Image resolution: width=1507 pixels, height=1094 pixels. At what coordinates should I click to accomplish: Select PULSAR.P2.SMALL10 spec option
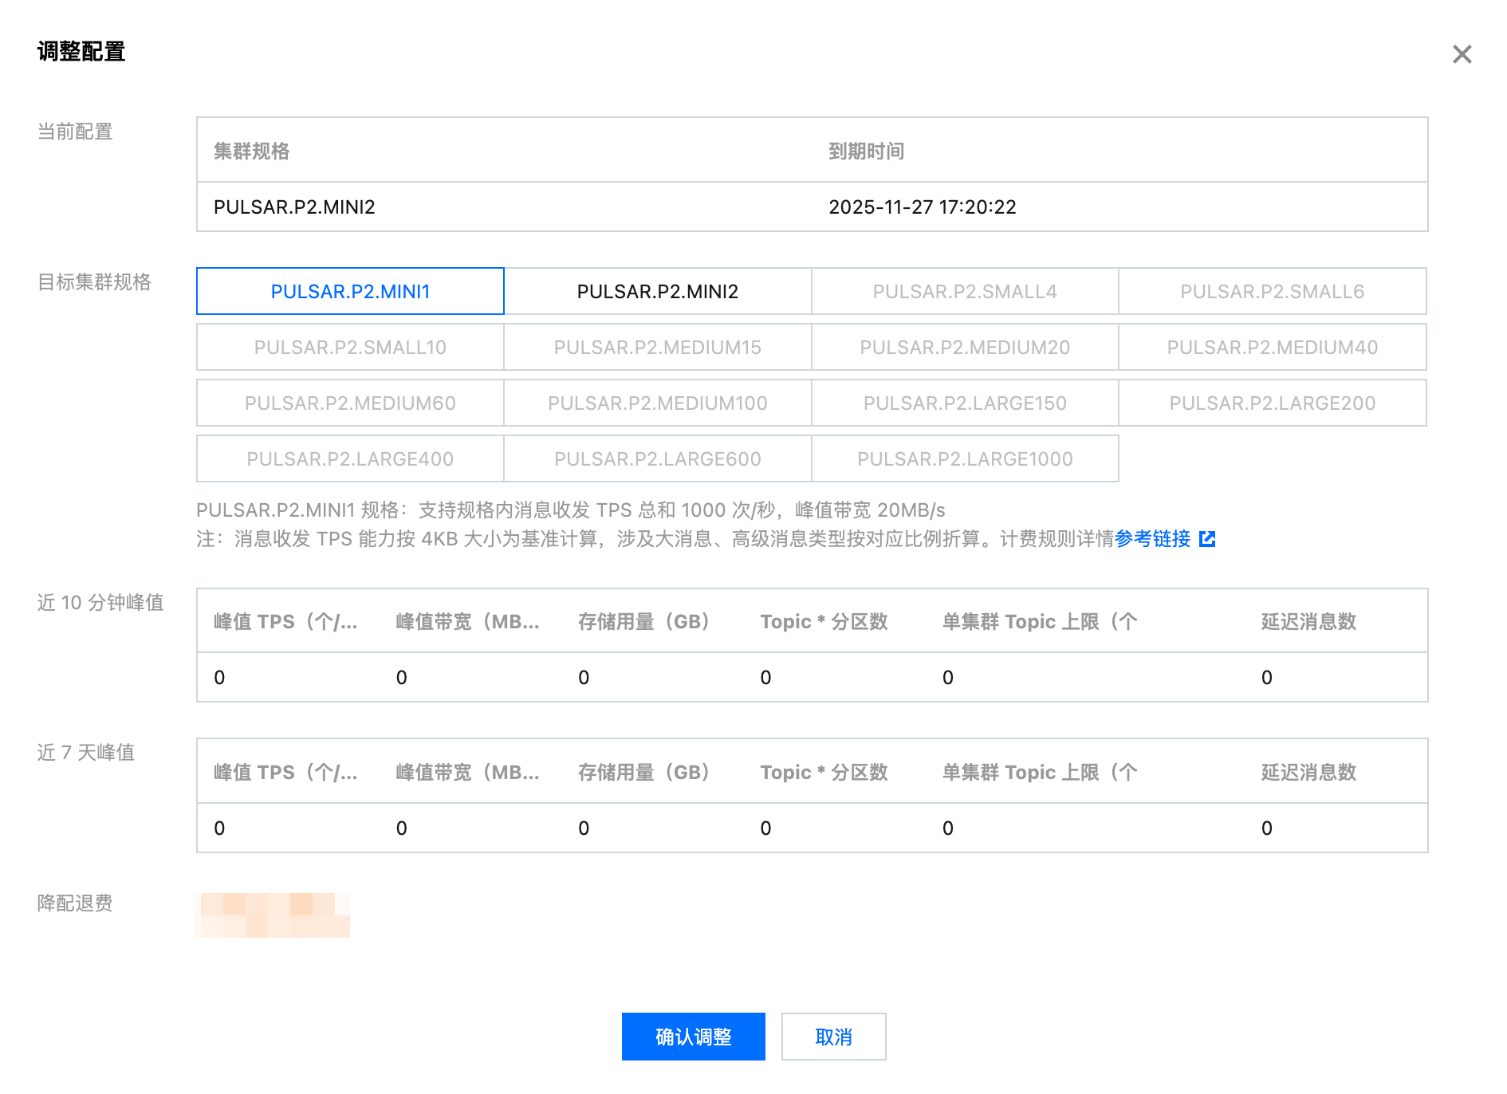(x=350, y=348)
